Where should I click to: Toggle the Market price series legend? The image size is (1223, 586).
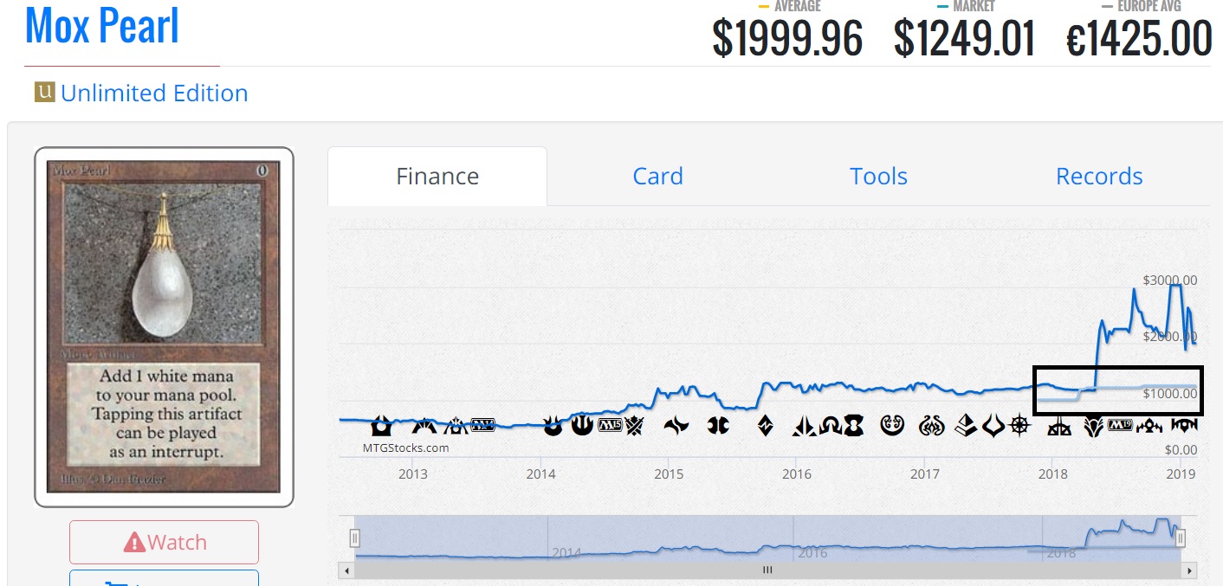964,6
